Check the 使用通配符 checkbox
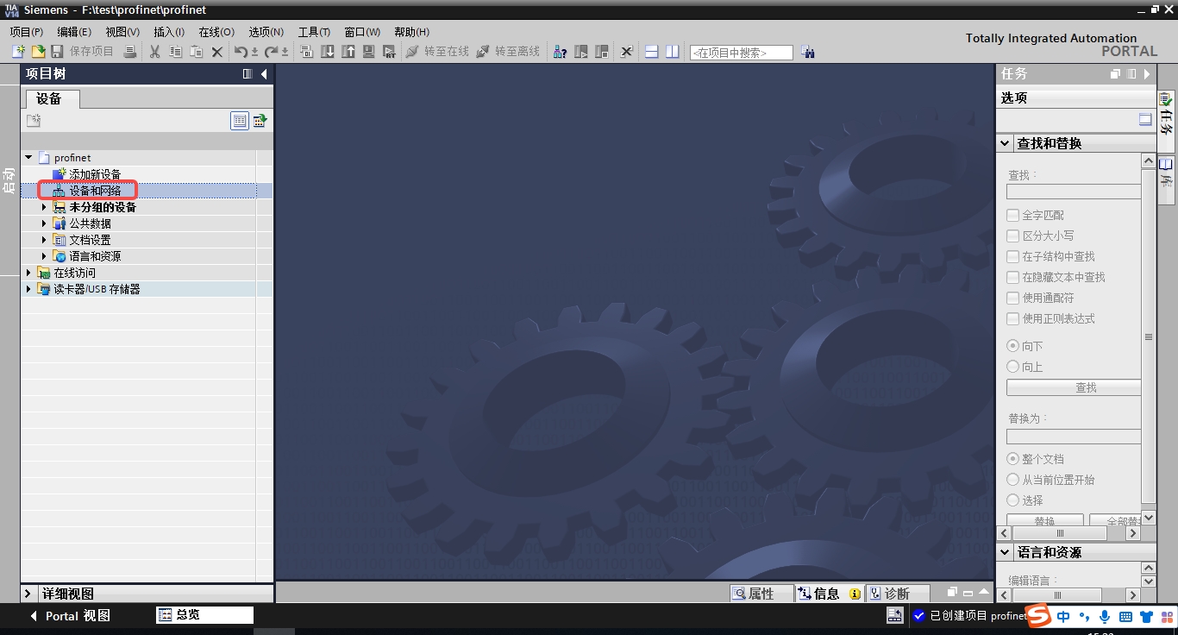1178x635 pixels. tap(1013, 298)
